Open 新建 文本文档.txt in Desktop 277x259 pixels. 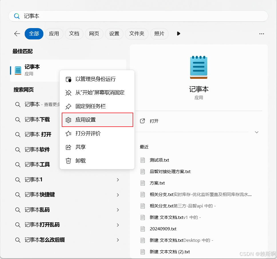pyautogui.click(x=182, y=240)
